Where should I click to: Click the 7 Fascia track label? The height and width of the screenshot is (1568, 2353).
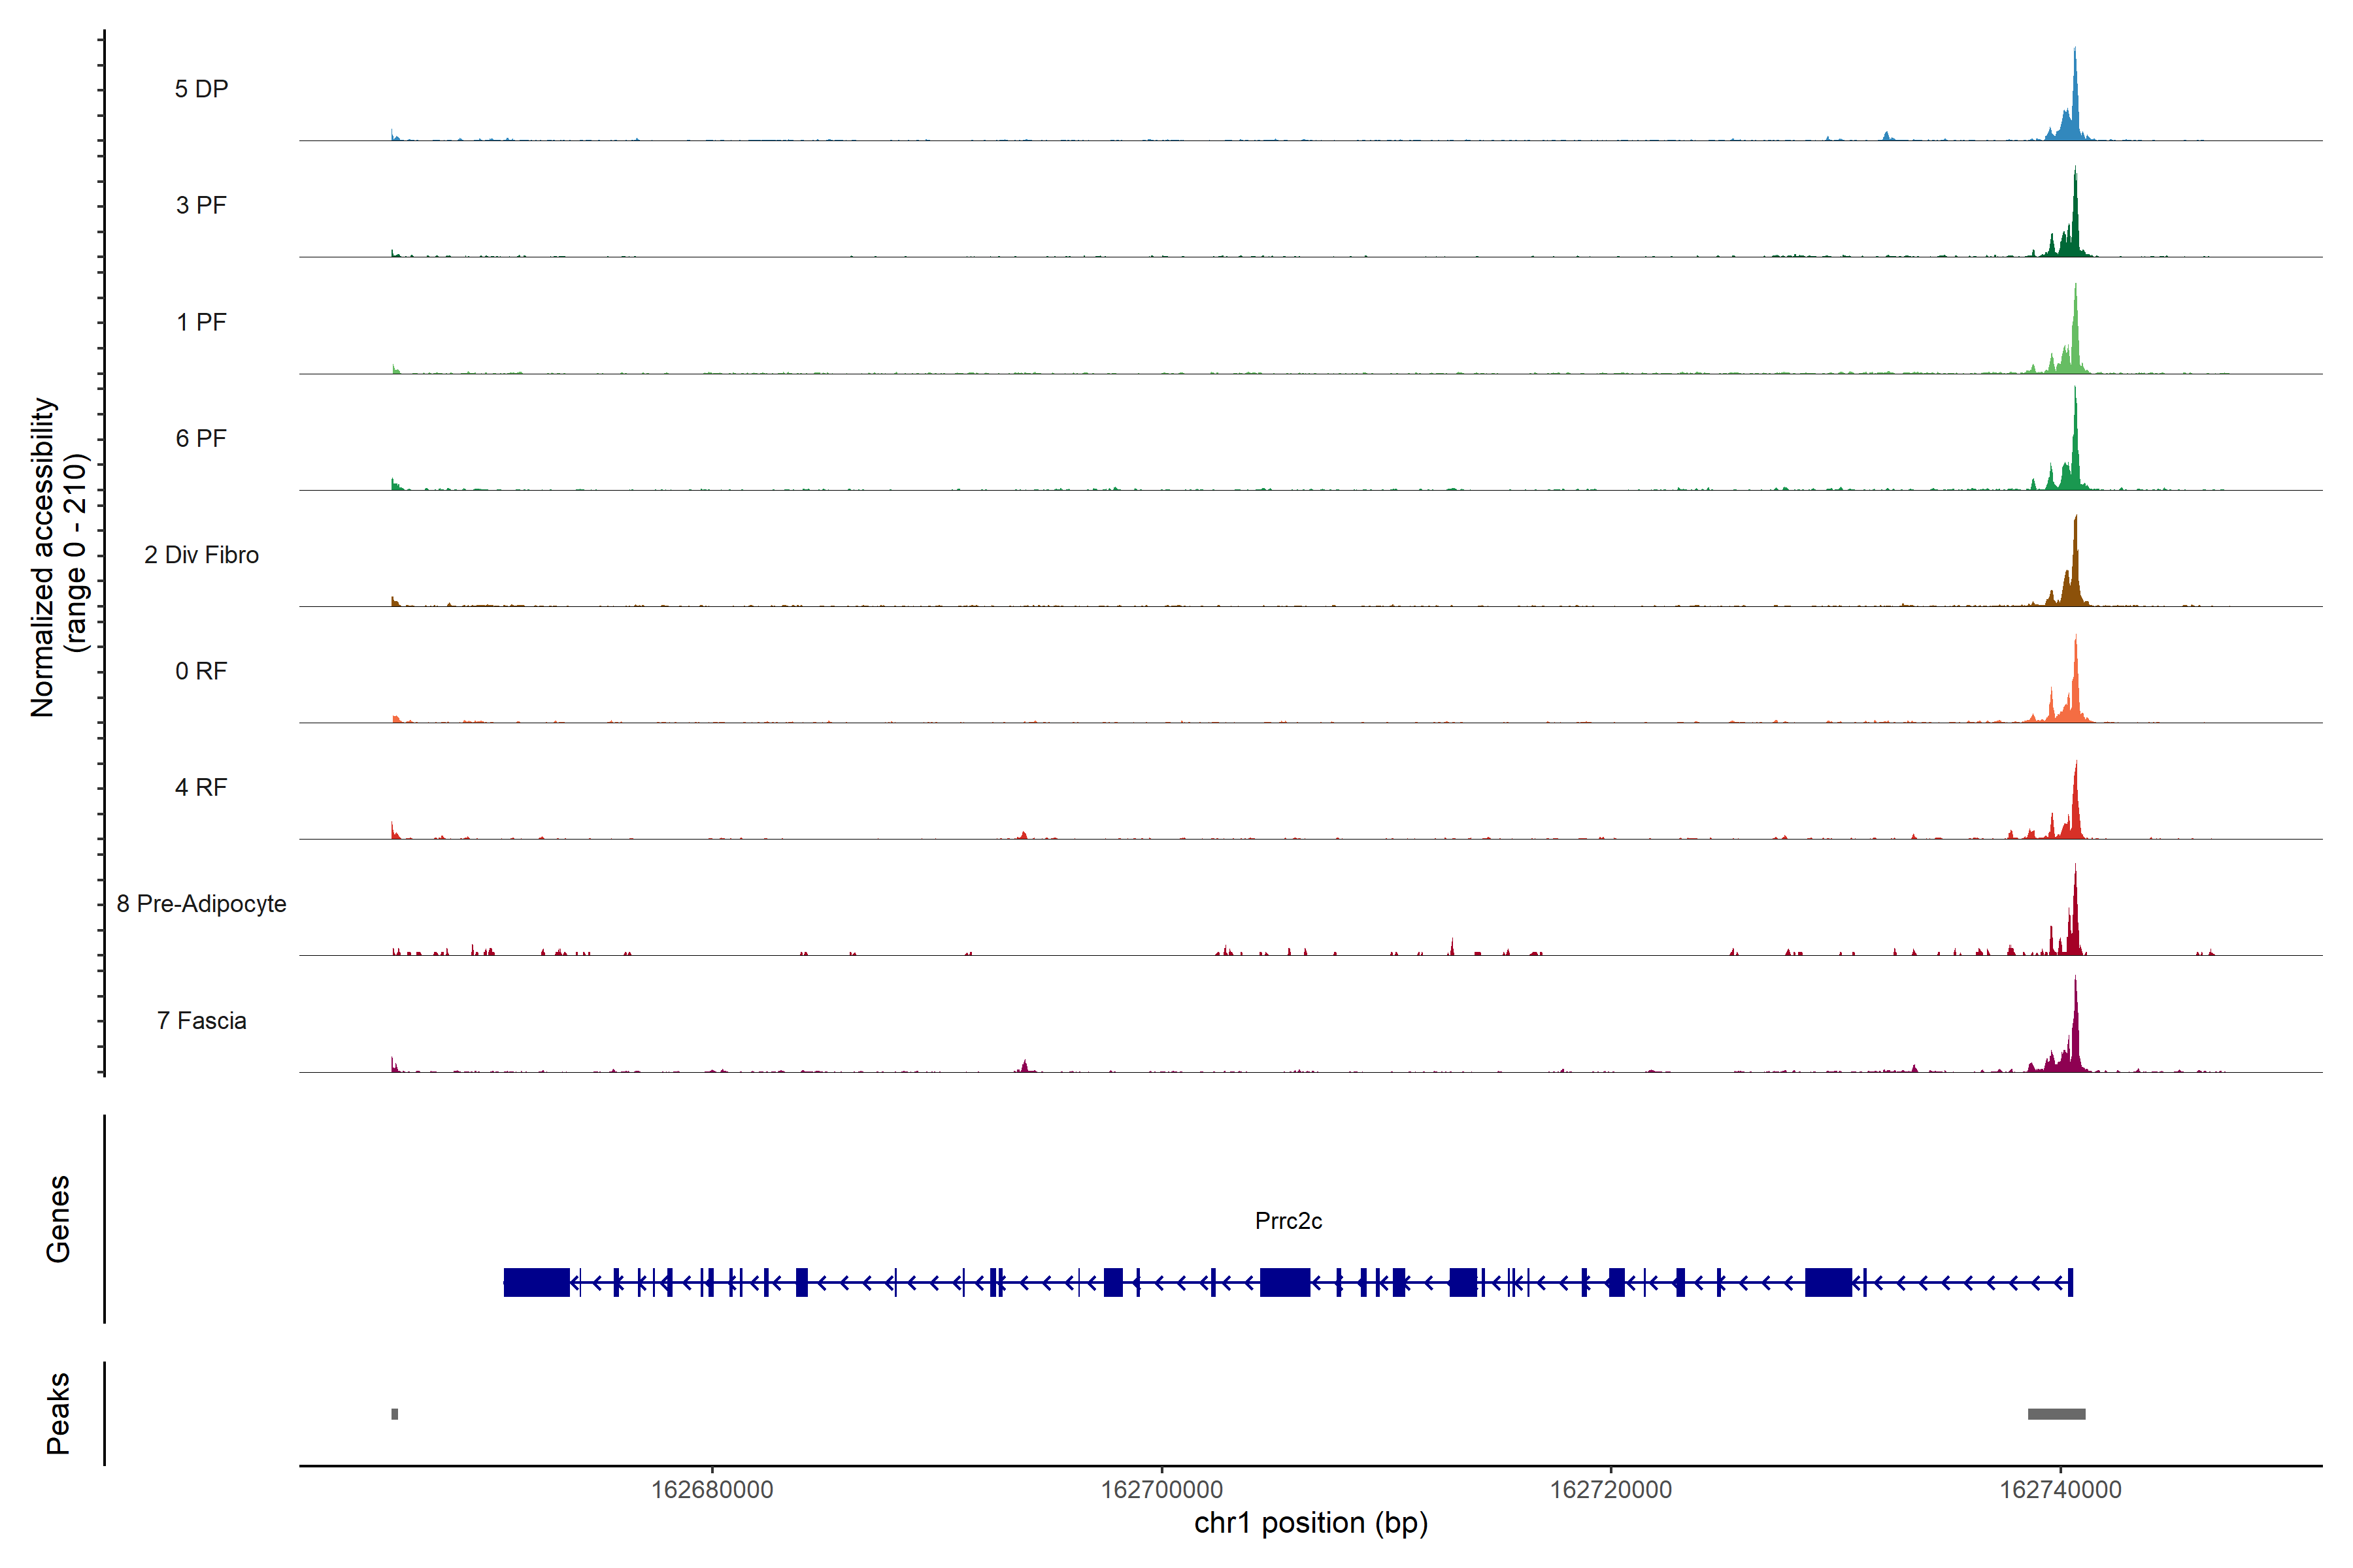(201, 1020)
